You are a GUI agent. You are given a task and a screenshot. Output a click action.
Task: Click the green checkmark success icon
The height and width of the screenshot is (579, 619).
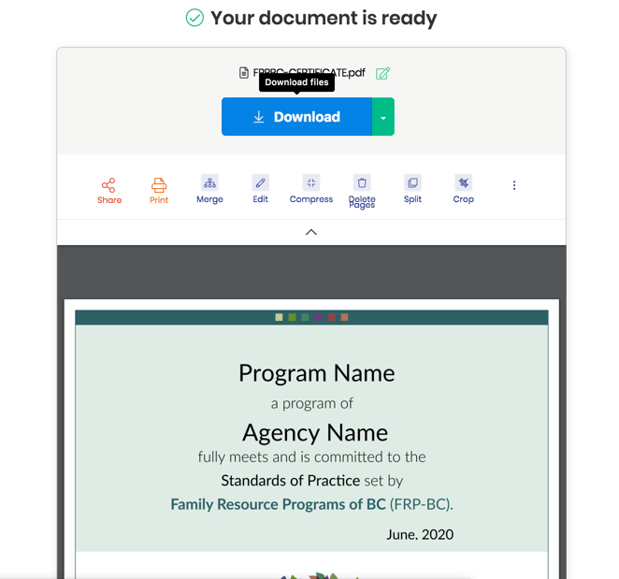point(194,18)
